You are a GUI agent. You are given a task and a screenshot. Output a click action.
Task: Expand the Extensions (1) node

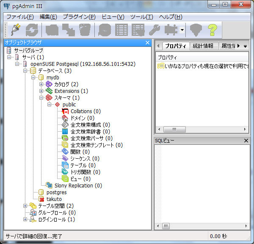tap(41, 91)
